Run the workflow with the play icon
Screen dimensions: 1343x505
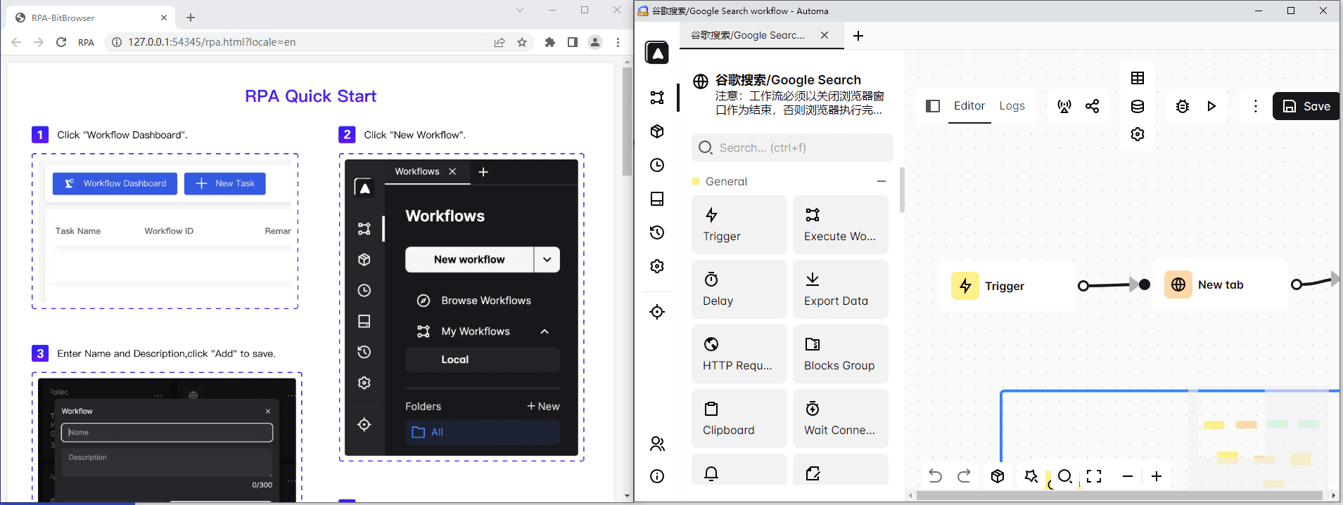[x=1211, y=106]
